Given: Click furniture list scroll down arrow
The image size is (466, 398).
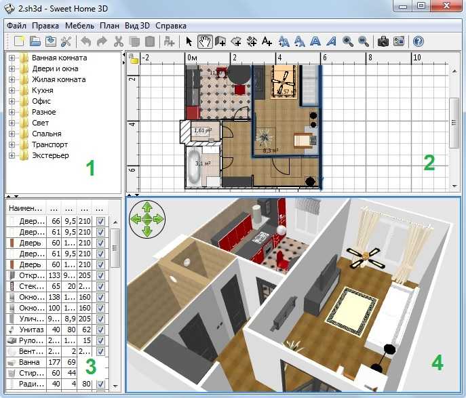Looking at the screenshot, I should tap(115, 386).
